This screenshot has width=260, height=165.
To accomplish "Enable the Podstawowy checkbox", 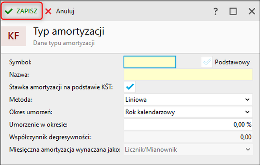I will pyautogui.click(x=207, y=62).
